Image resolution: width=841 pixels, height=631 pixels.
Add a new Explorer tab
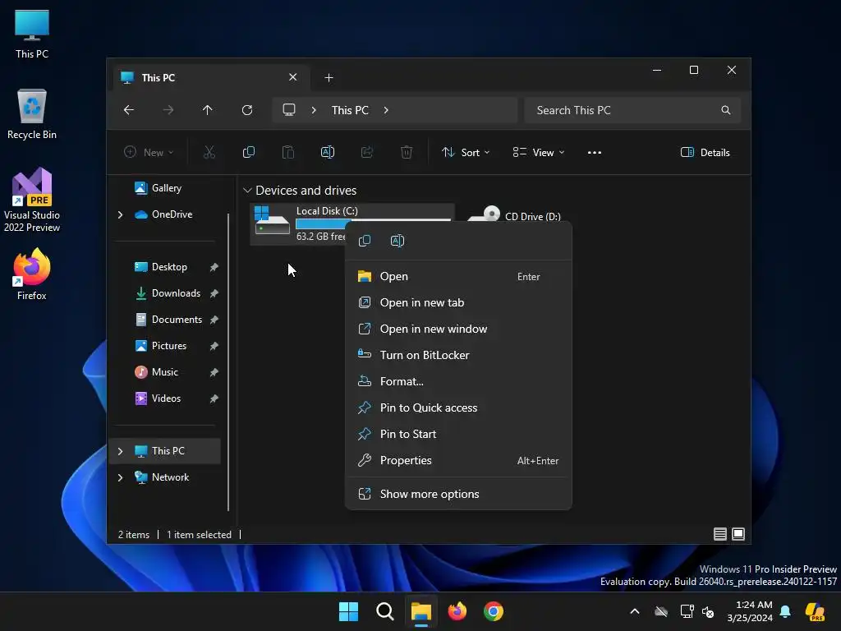(x=329, y=78)
